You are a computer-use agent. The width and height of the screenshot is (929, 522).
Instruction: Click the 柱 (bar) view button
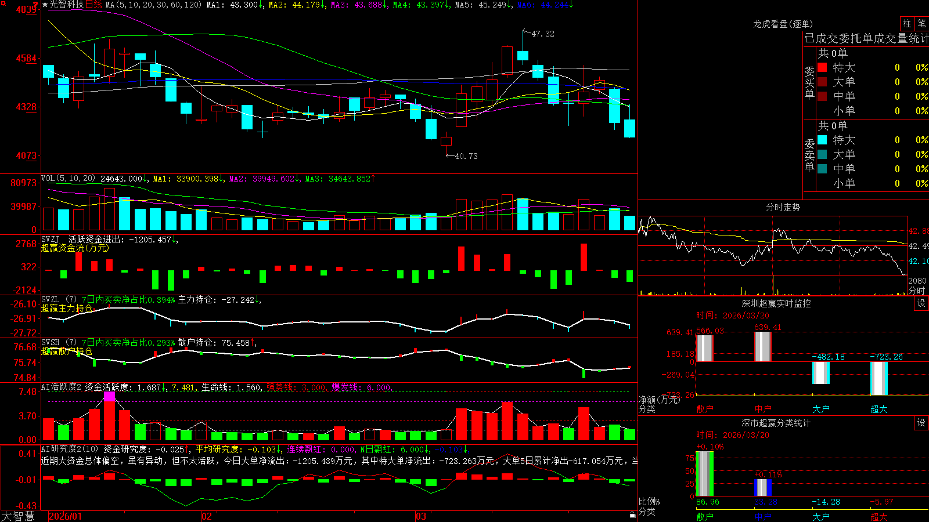pyautogui.click(x=907, y=23)
